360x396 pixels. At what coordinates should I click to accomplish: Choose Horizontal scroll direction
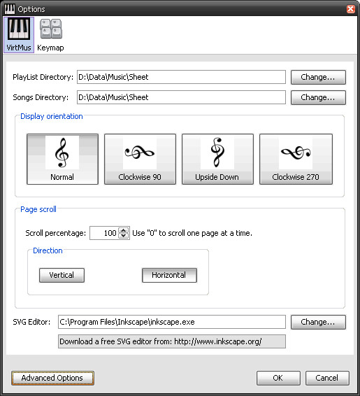169,275
